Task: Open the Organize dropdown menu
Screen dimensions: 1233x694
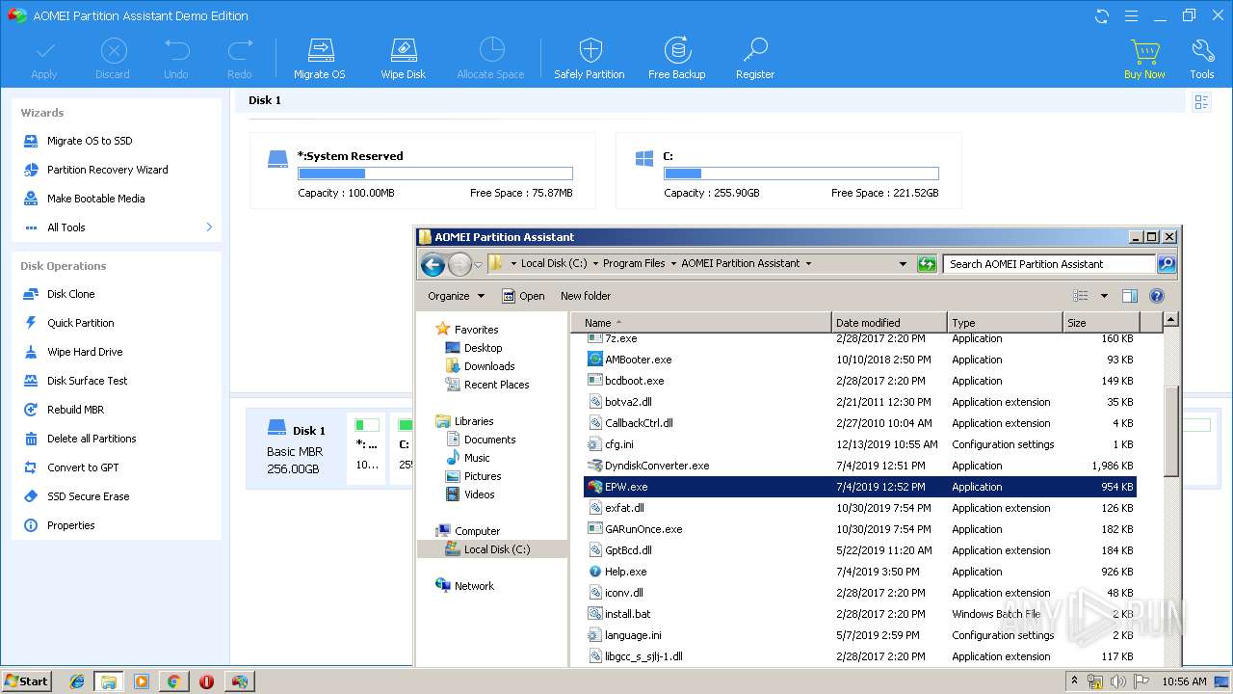Action: (x=457, y=296)
